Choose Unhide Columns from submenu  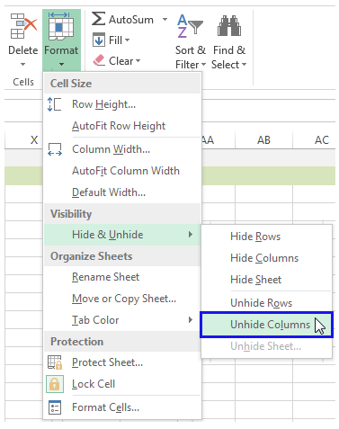266,325
